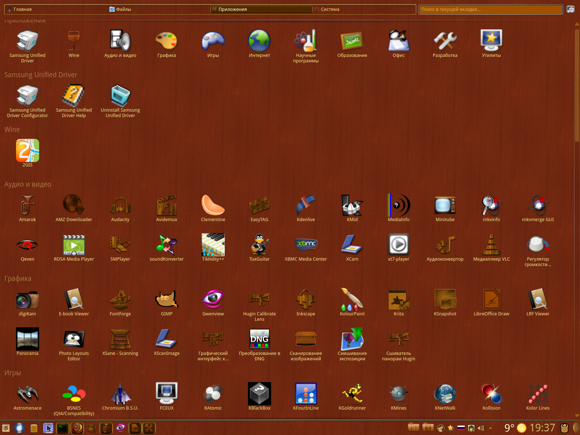Viewport: 580px width, 435px height.
Task: Open the weather widget showing 9°
Action: tap(515, 428)
